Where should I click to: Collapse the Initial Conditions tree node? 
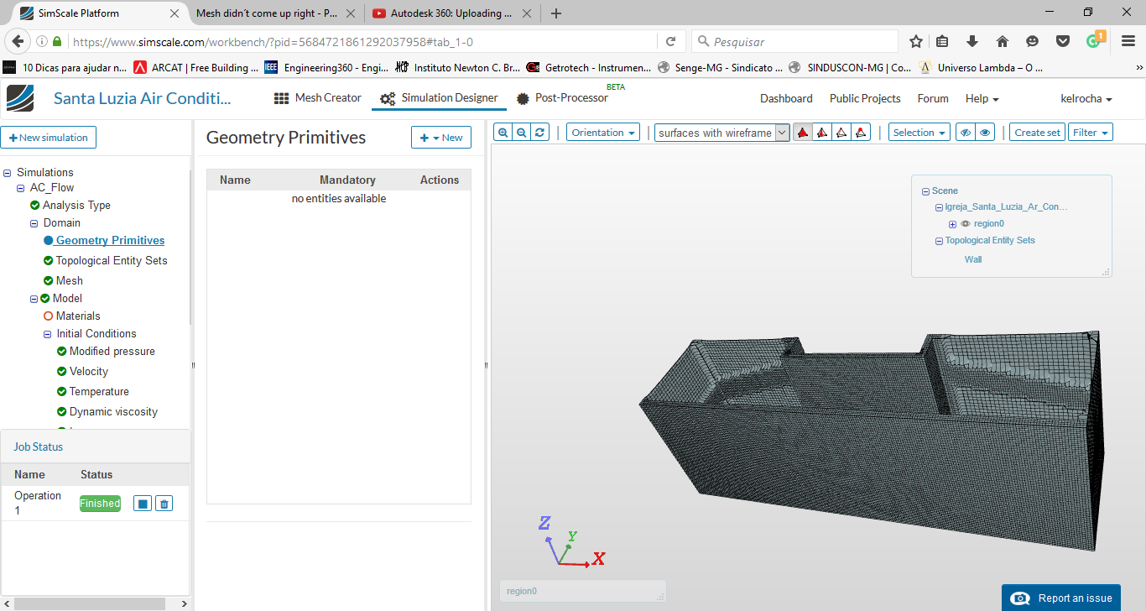48,334
